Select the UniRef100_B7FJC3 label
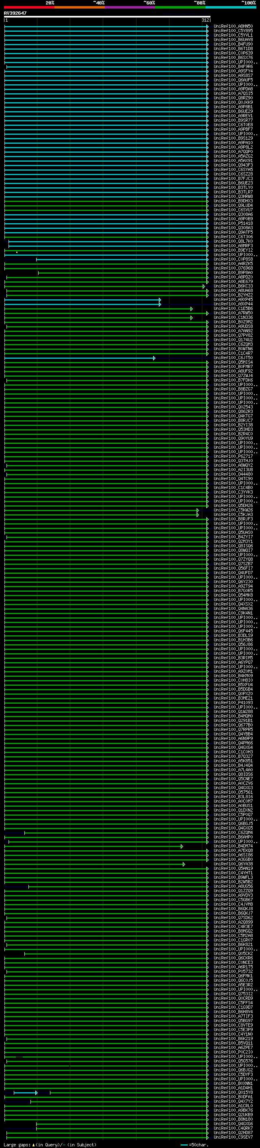The image size is (260, 1148). [233, 179]
